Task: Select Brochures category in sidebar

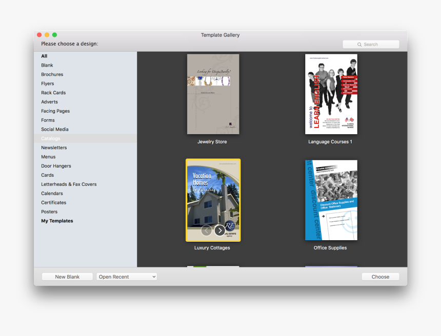Action: 52,75
